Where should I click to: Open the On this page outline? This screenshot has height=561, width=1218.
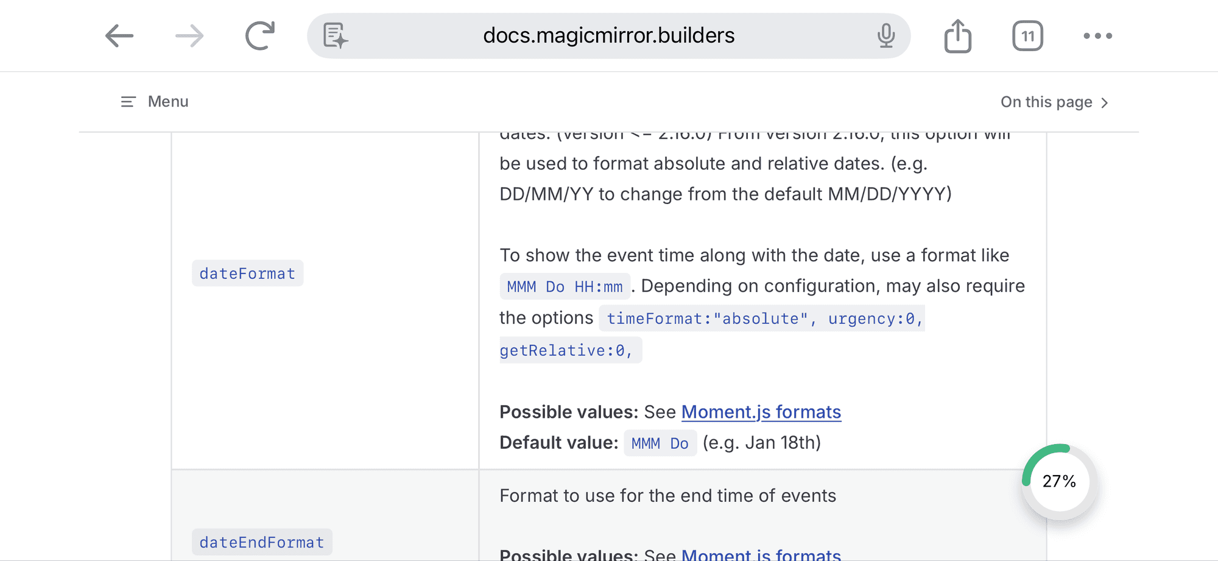(x=1046, y=102)
